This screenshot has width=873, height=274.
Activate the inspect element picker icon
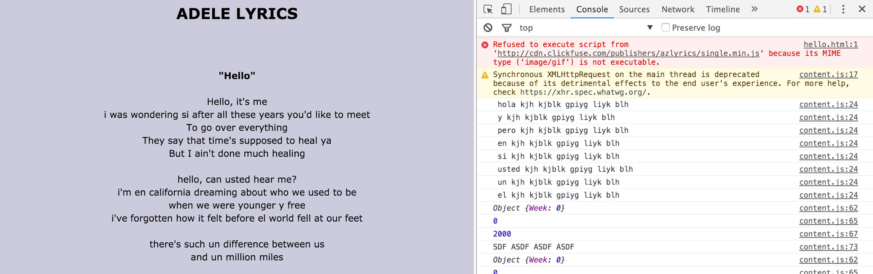click(x=488, y=9)
